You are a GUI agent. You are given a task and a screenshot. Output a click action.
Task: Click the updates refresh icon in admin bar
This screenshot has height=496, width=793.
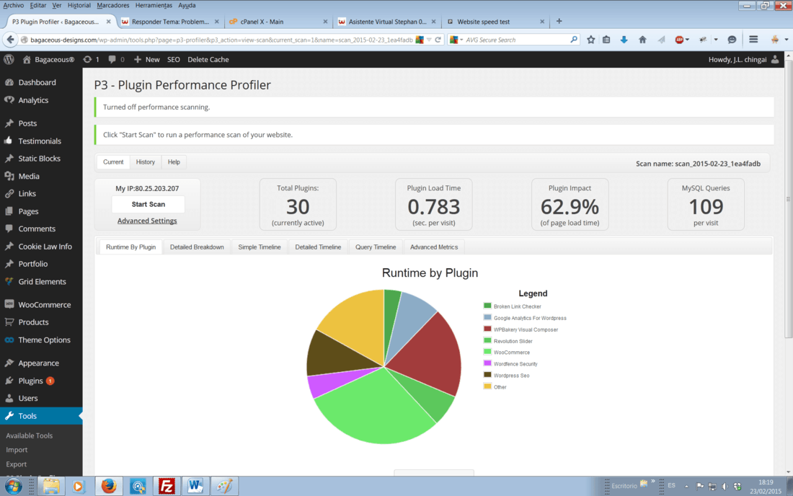point(87,59)
